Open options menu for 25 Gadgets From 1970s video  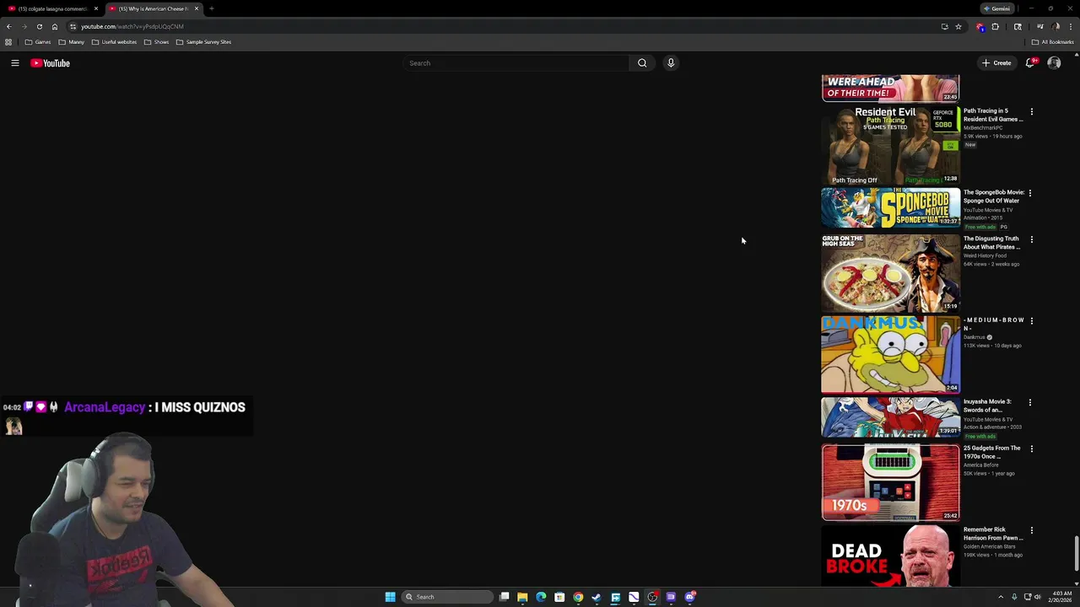pyautogui.click(x=1031, y=449)
